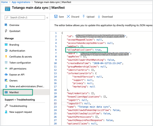Click the "oauth2AllowUrlPathMatching" line

91,60
